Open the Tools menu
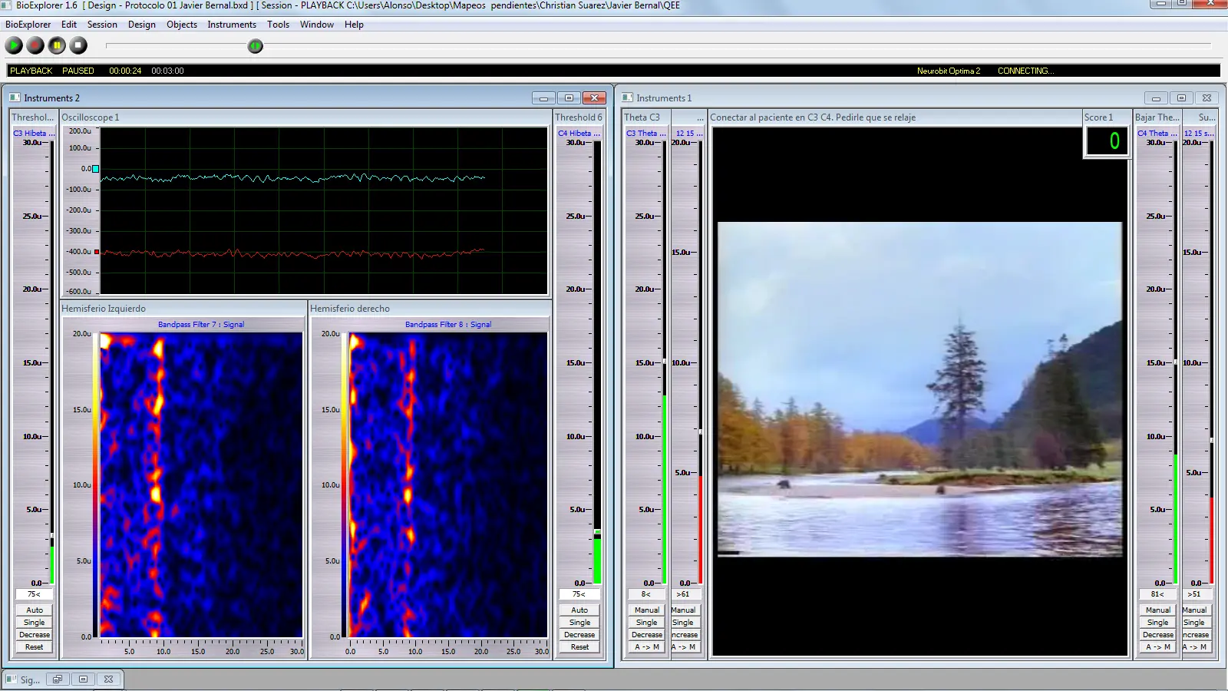Screen dimensions: 1228x691 279,25
